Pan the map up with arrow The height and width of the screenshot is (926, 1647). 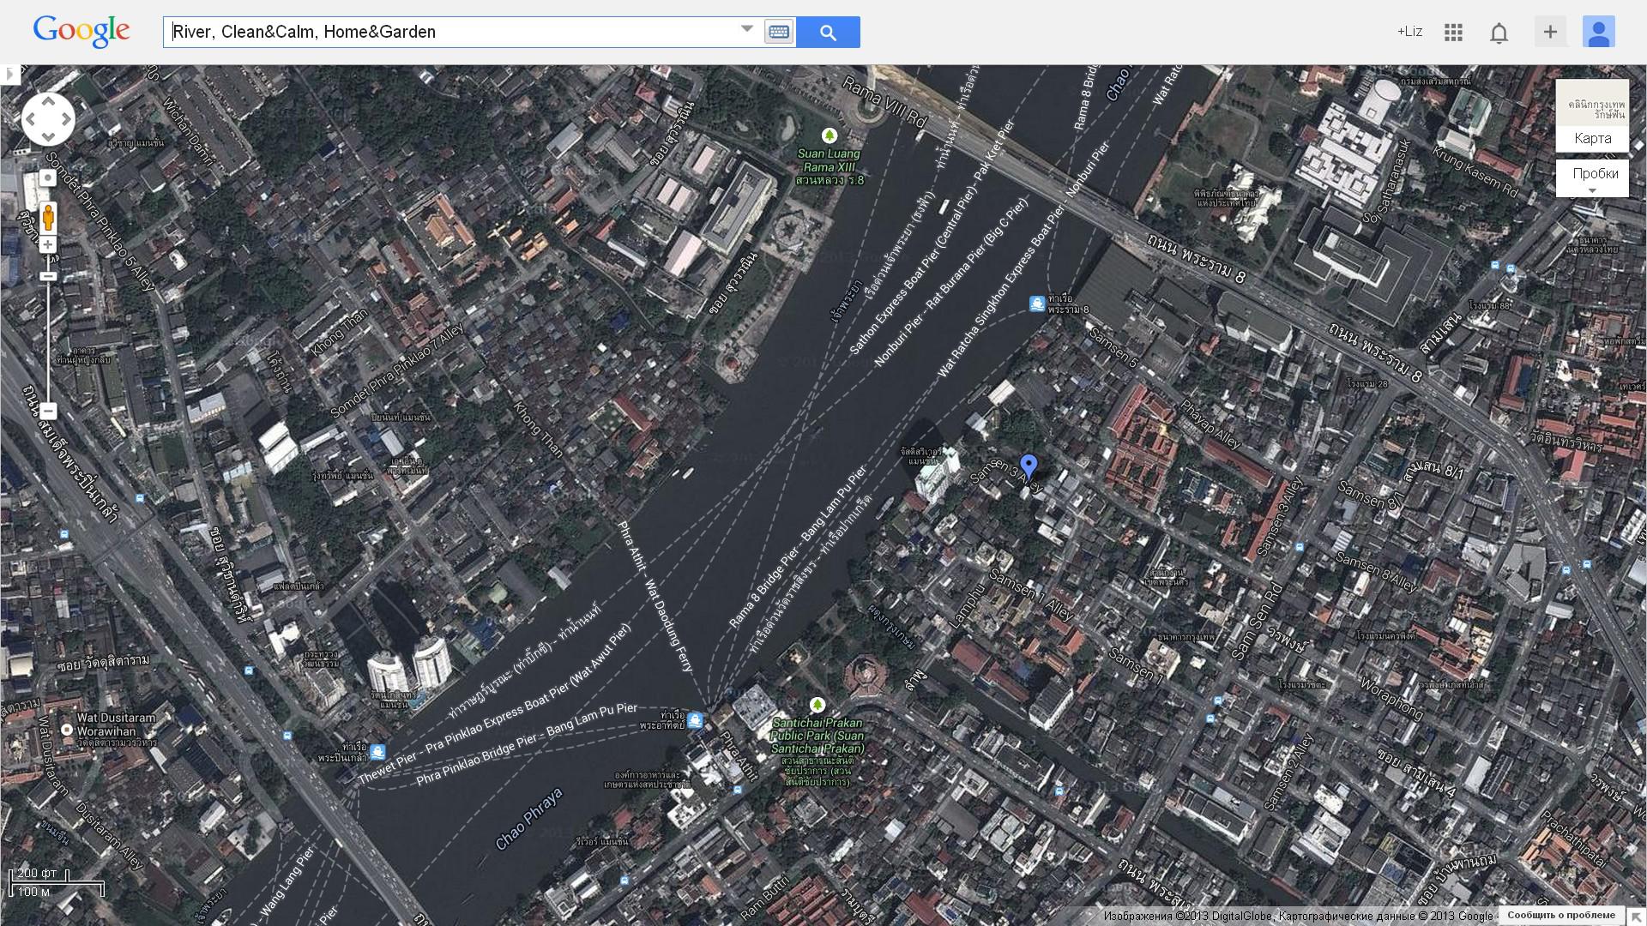tap(48, 102)
